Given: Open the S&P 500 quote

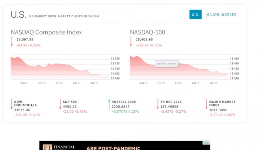Looking at the screenshot, I should tap(70, 102).
